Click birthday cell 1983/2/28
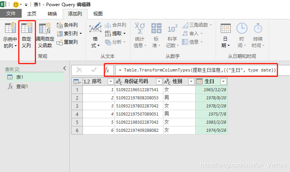The width and height of the screenshot is (290, 172). coord(211,123)
